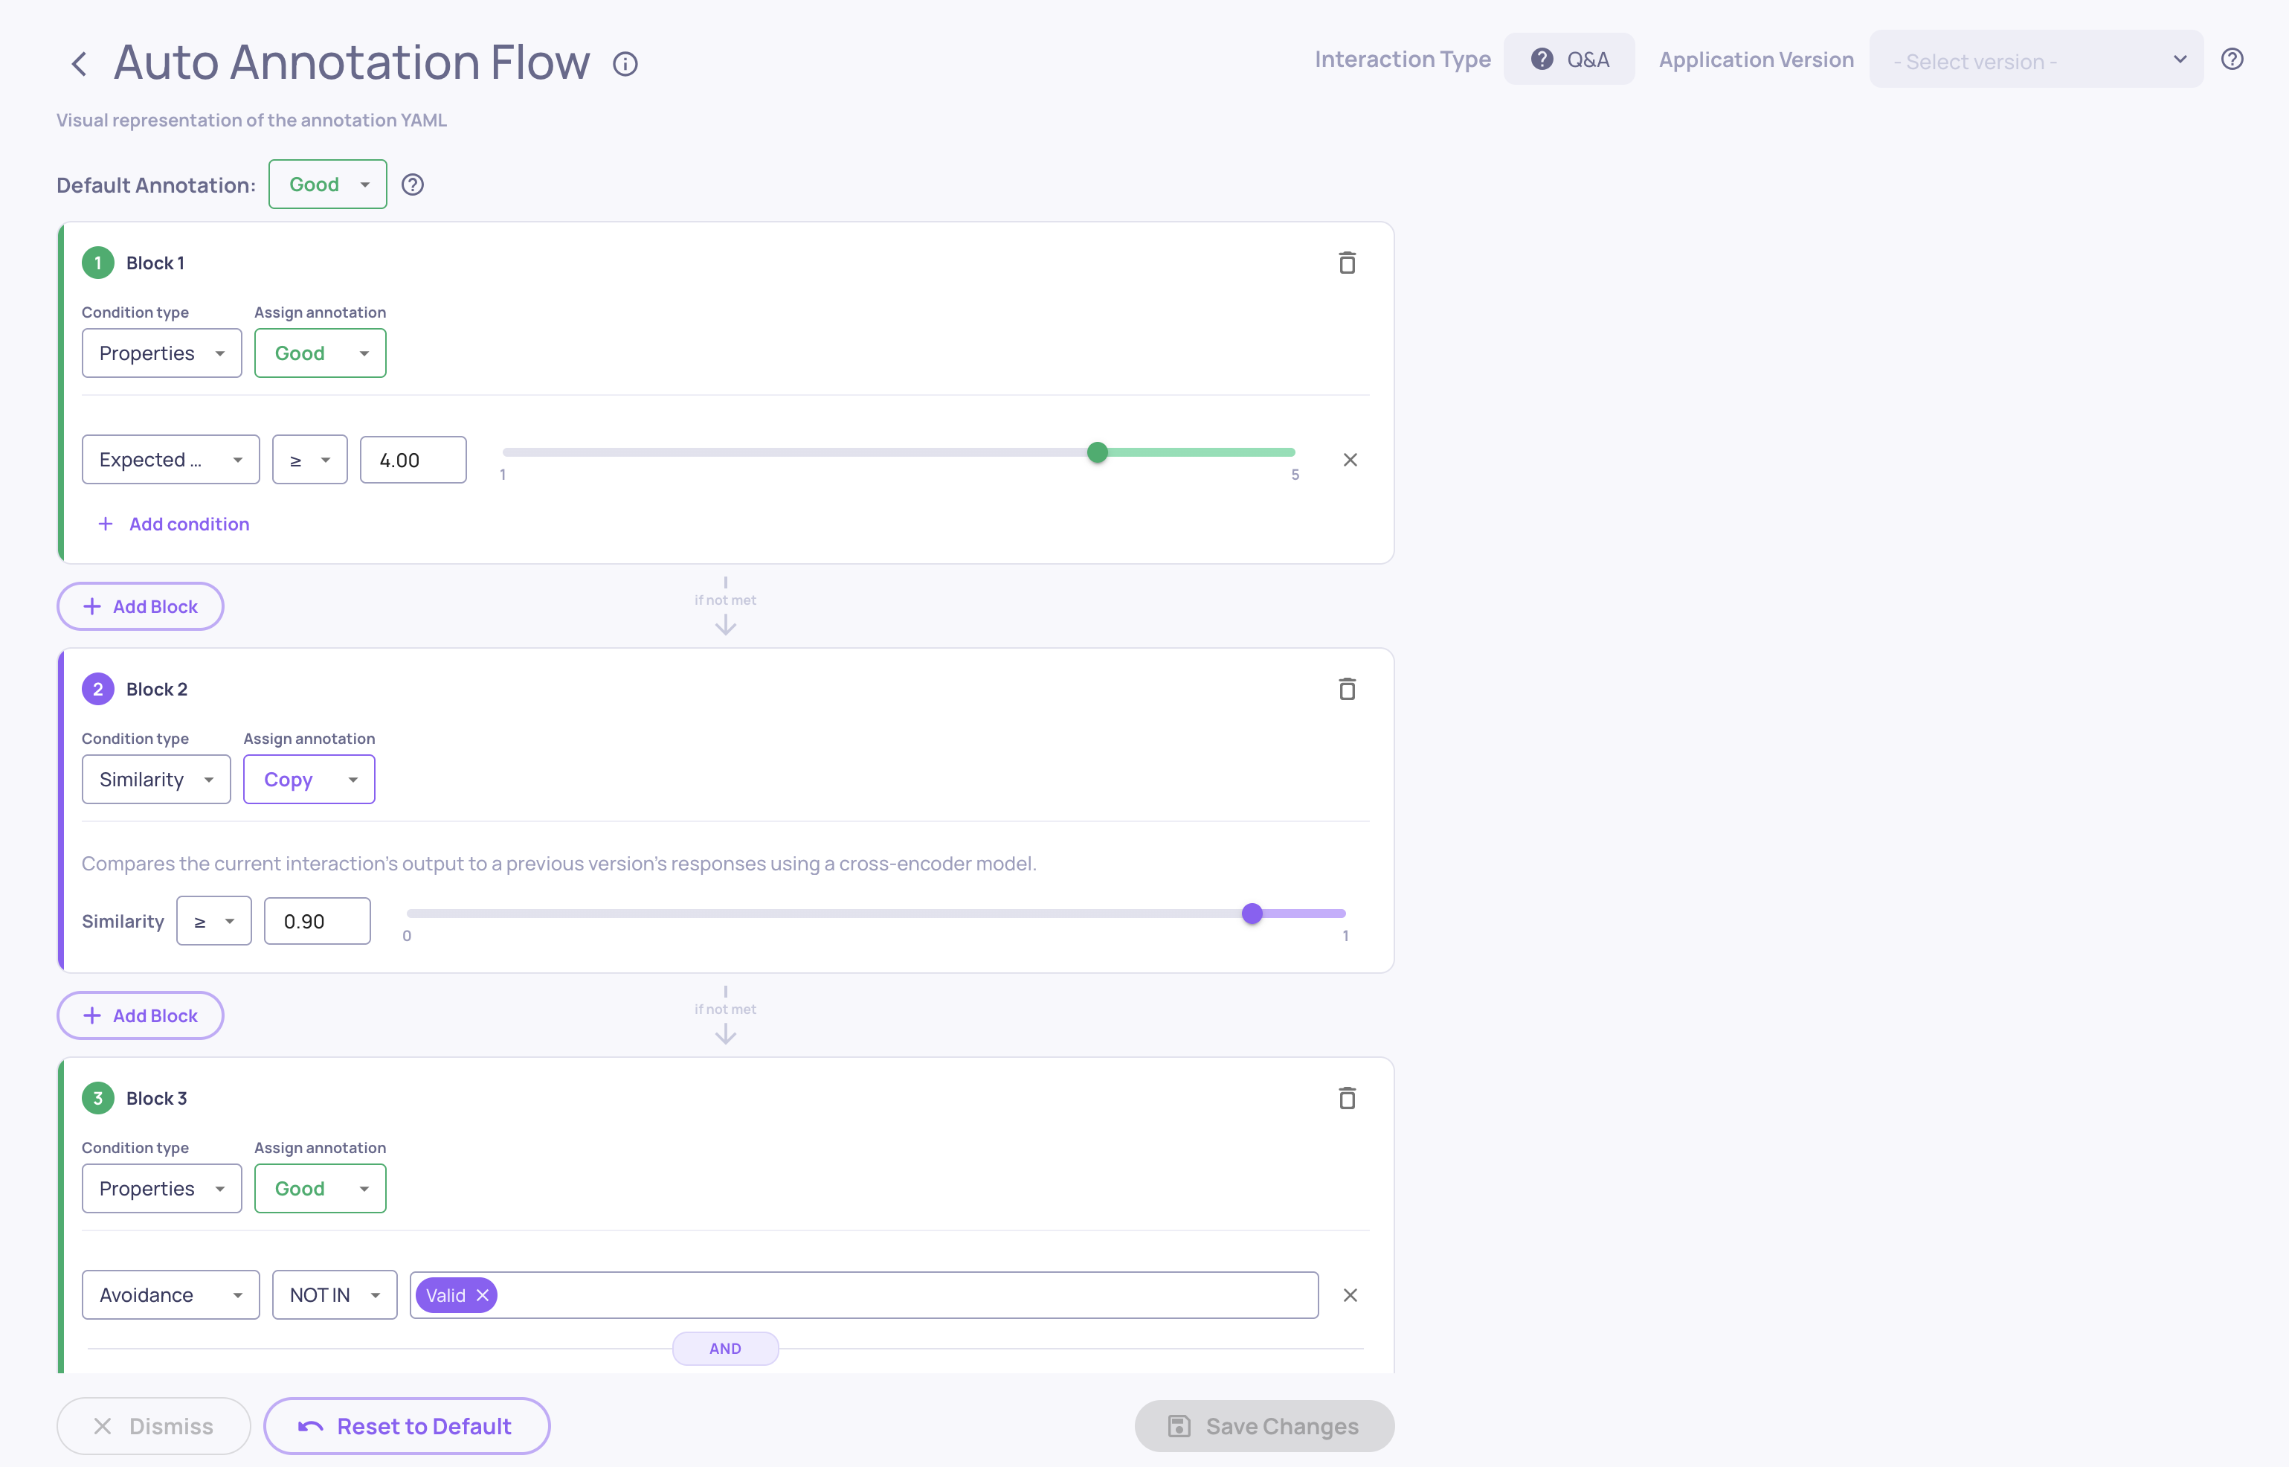Open the NOT IN operator dropdown

(334, 1296)
